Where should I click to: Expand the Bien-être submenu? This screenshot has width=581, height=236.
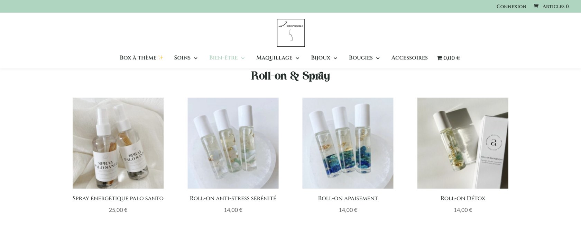click(242, 58)
